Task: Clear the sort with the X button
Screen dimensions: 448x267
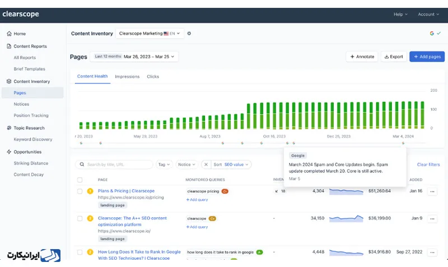Action: (x=206, y=165)
